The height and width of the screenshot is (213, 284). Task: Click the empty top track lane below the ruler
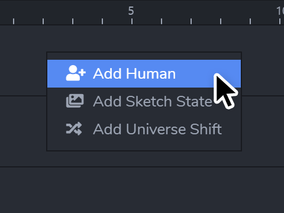click(x=23, y=60)
